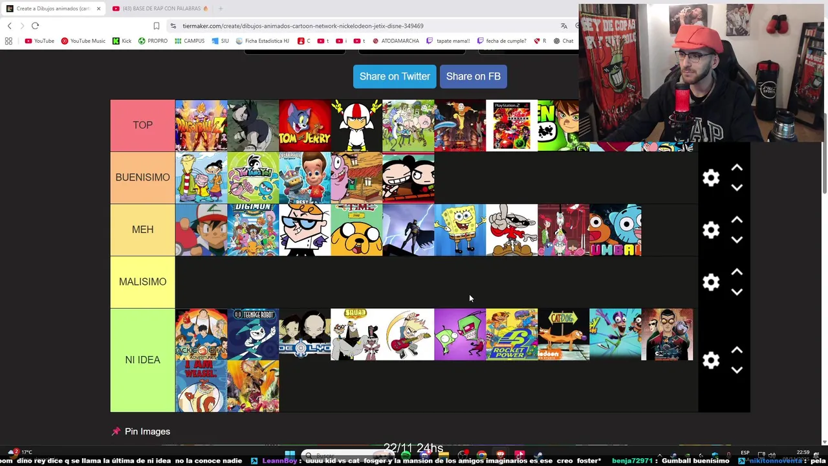Select SpongeBob thumbnail in MEH row

(x=460, y=230)
